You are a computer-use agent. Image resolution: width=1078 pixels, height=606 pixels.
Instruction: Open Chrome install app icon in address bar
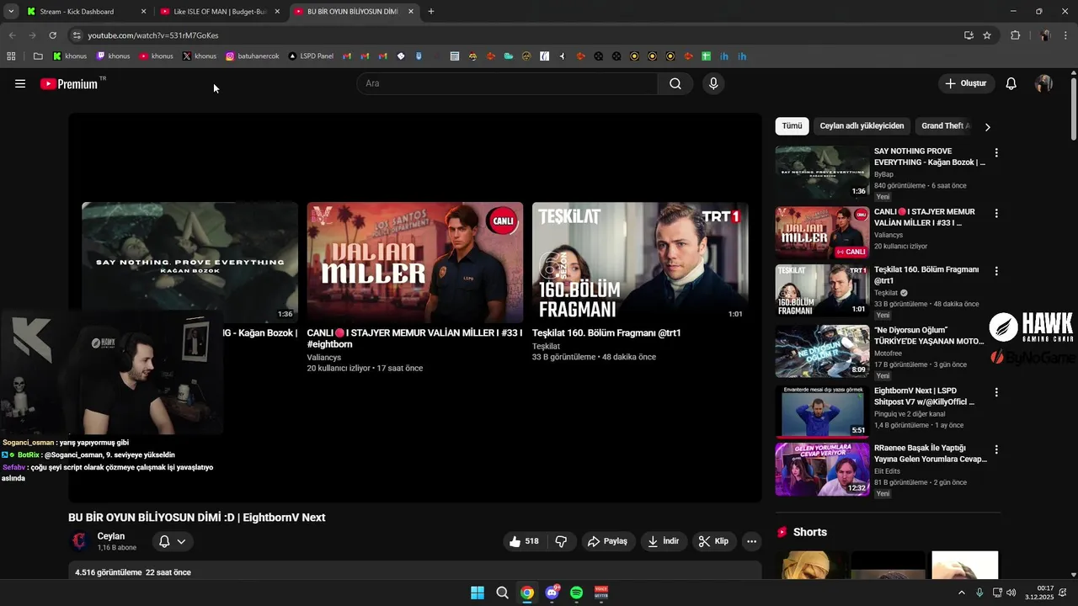point(969,35)
